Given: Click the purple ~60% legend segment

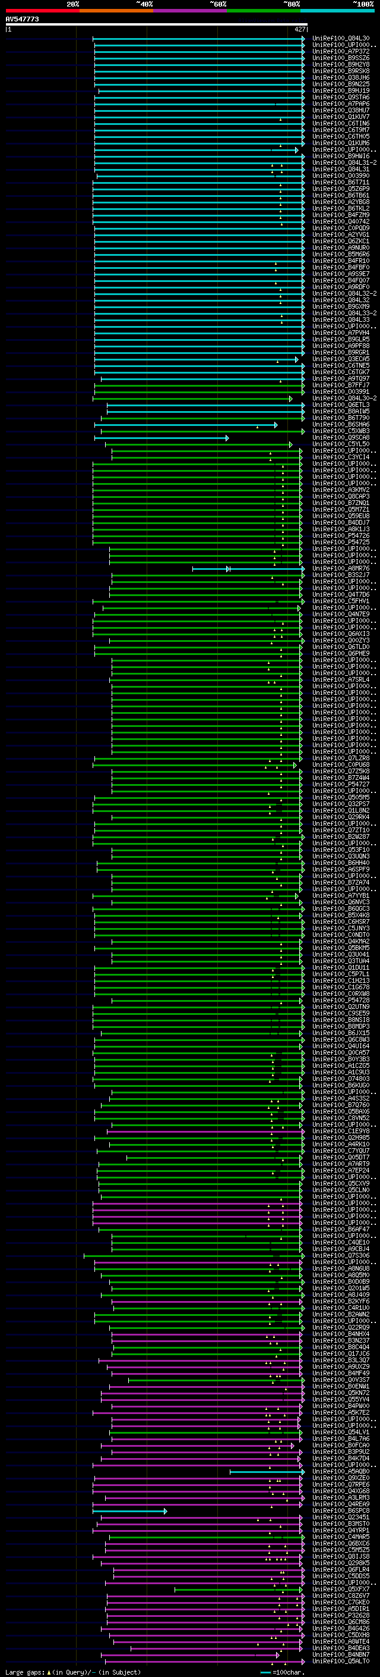Looking at the screenshot, I should 189,11.
